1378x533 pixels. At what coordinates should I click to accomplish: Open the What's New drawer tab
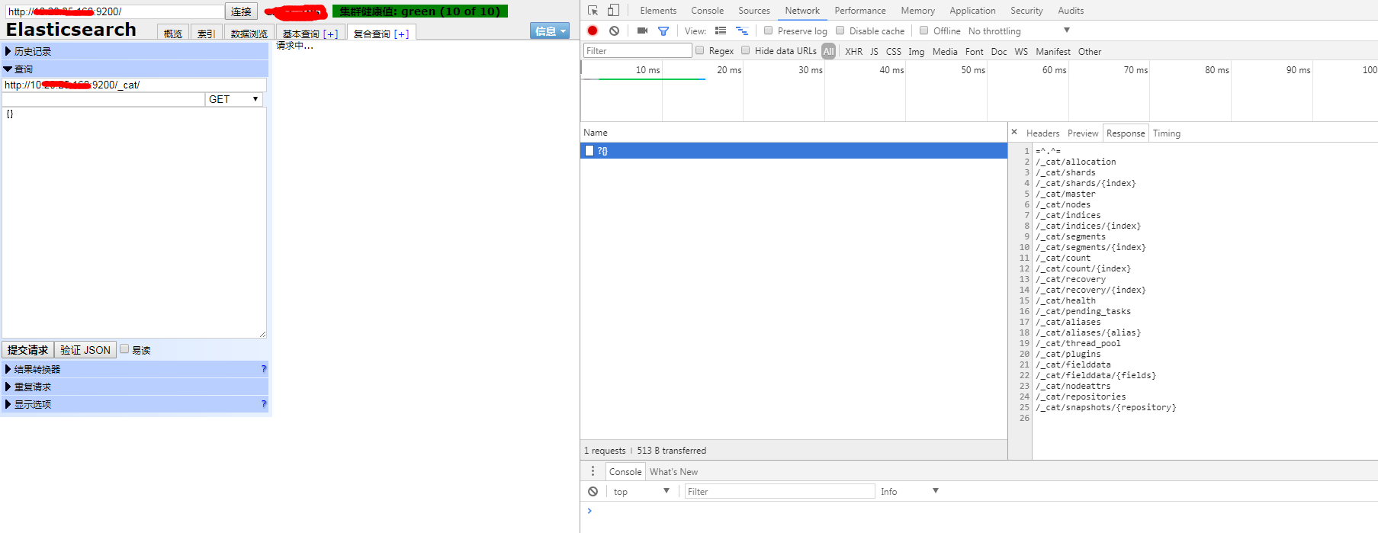(673, 472)
